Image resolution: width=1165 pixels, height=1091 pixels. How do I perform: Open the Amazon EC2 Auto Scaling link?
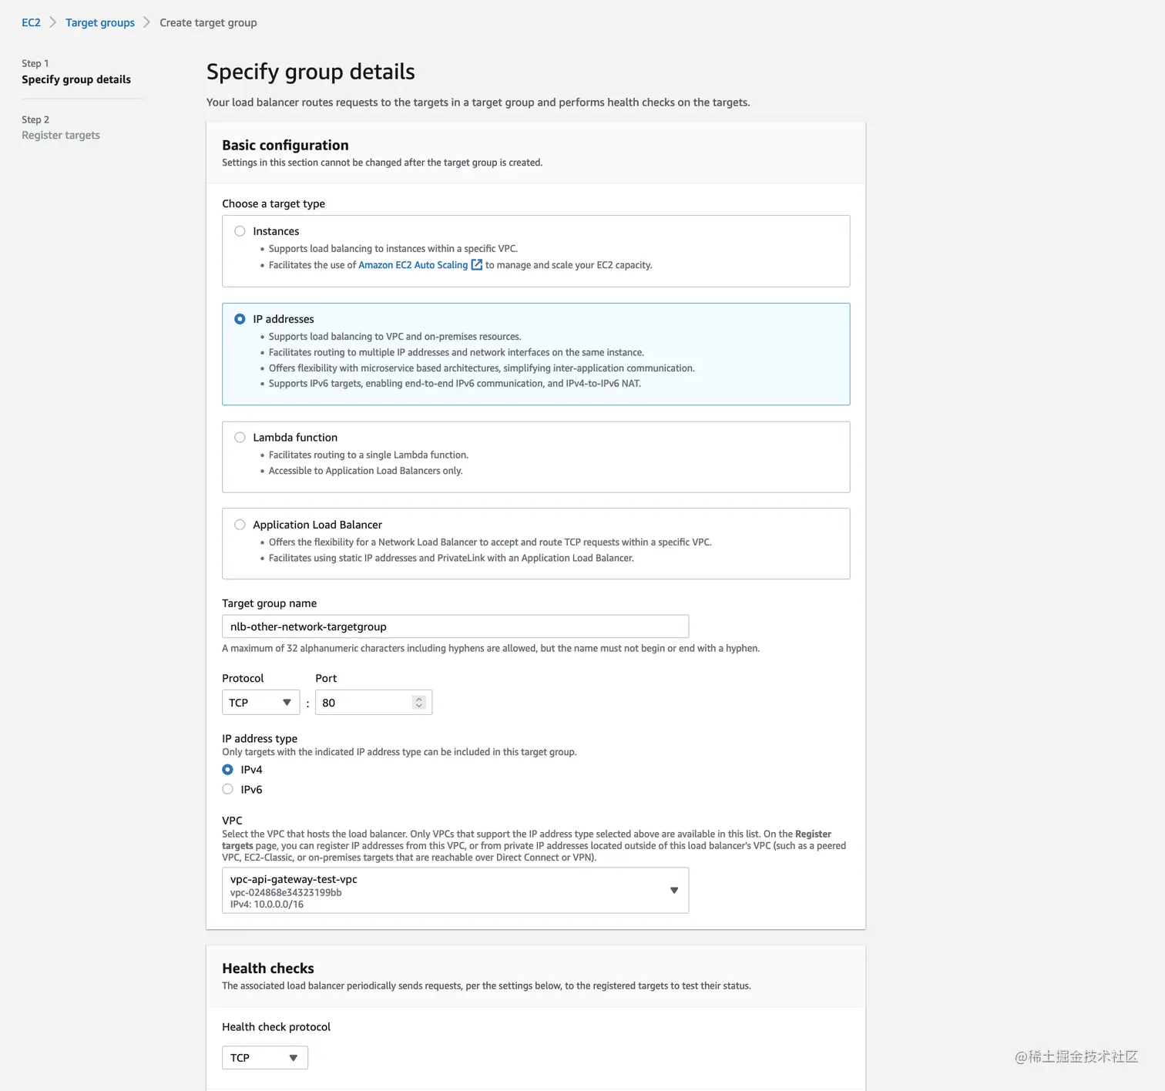(x=413, y=265)
